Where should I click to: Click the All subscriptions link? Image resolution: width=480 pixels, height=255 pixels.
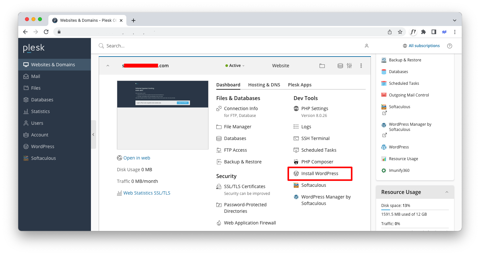(424, 46)
